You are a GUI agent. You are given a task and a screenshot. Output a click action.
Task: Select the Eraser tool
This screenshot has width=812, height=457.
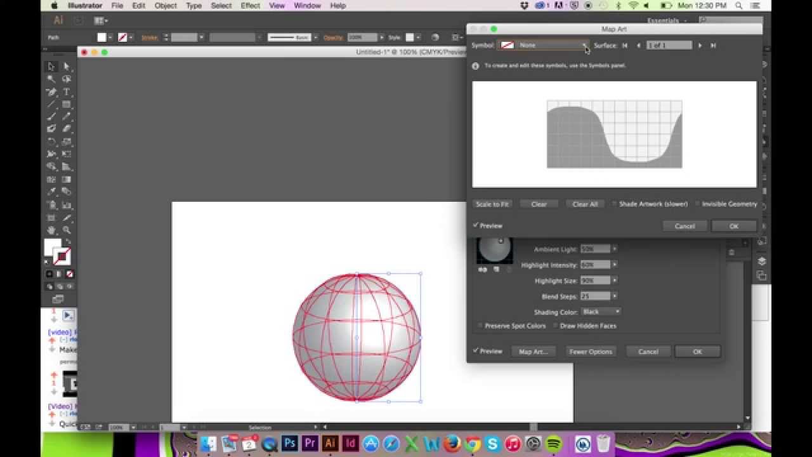(67, 129)
